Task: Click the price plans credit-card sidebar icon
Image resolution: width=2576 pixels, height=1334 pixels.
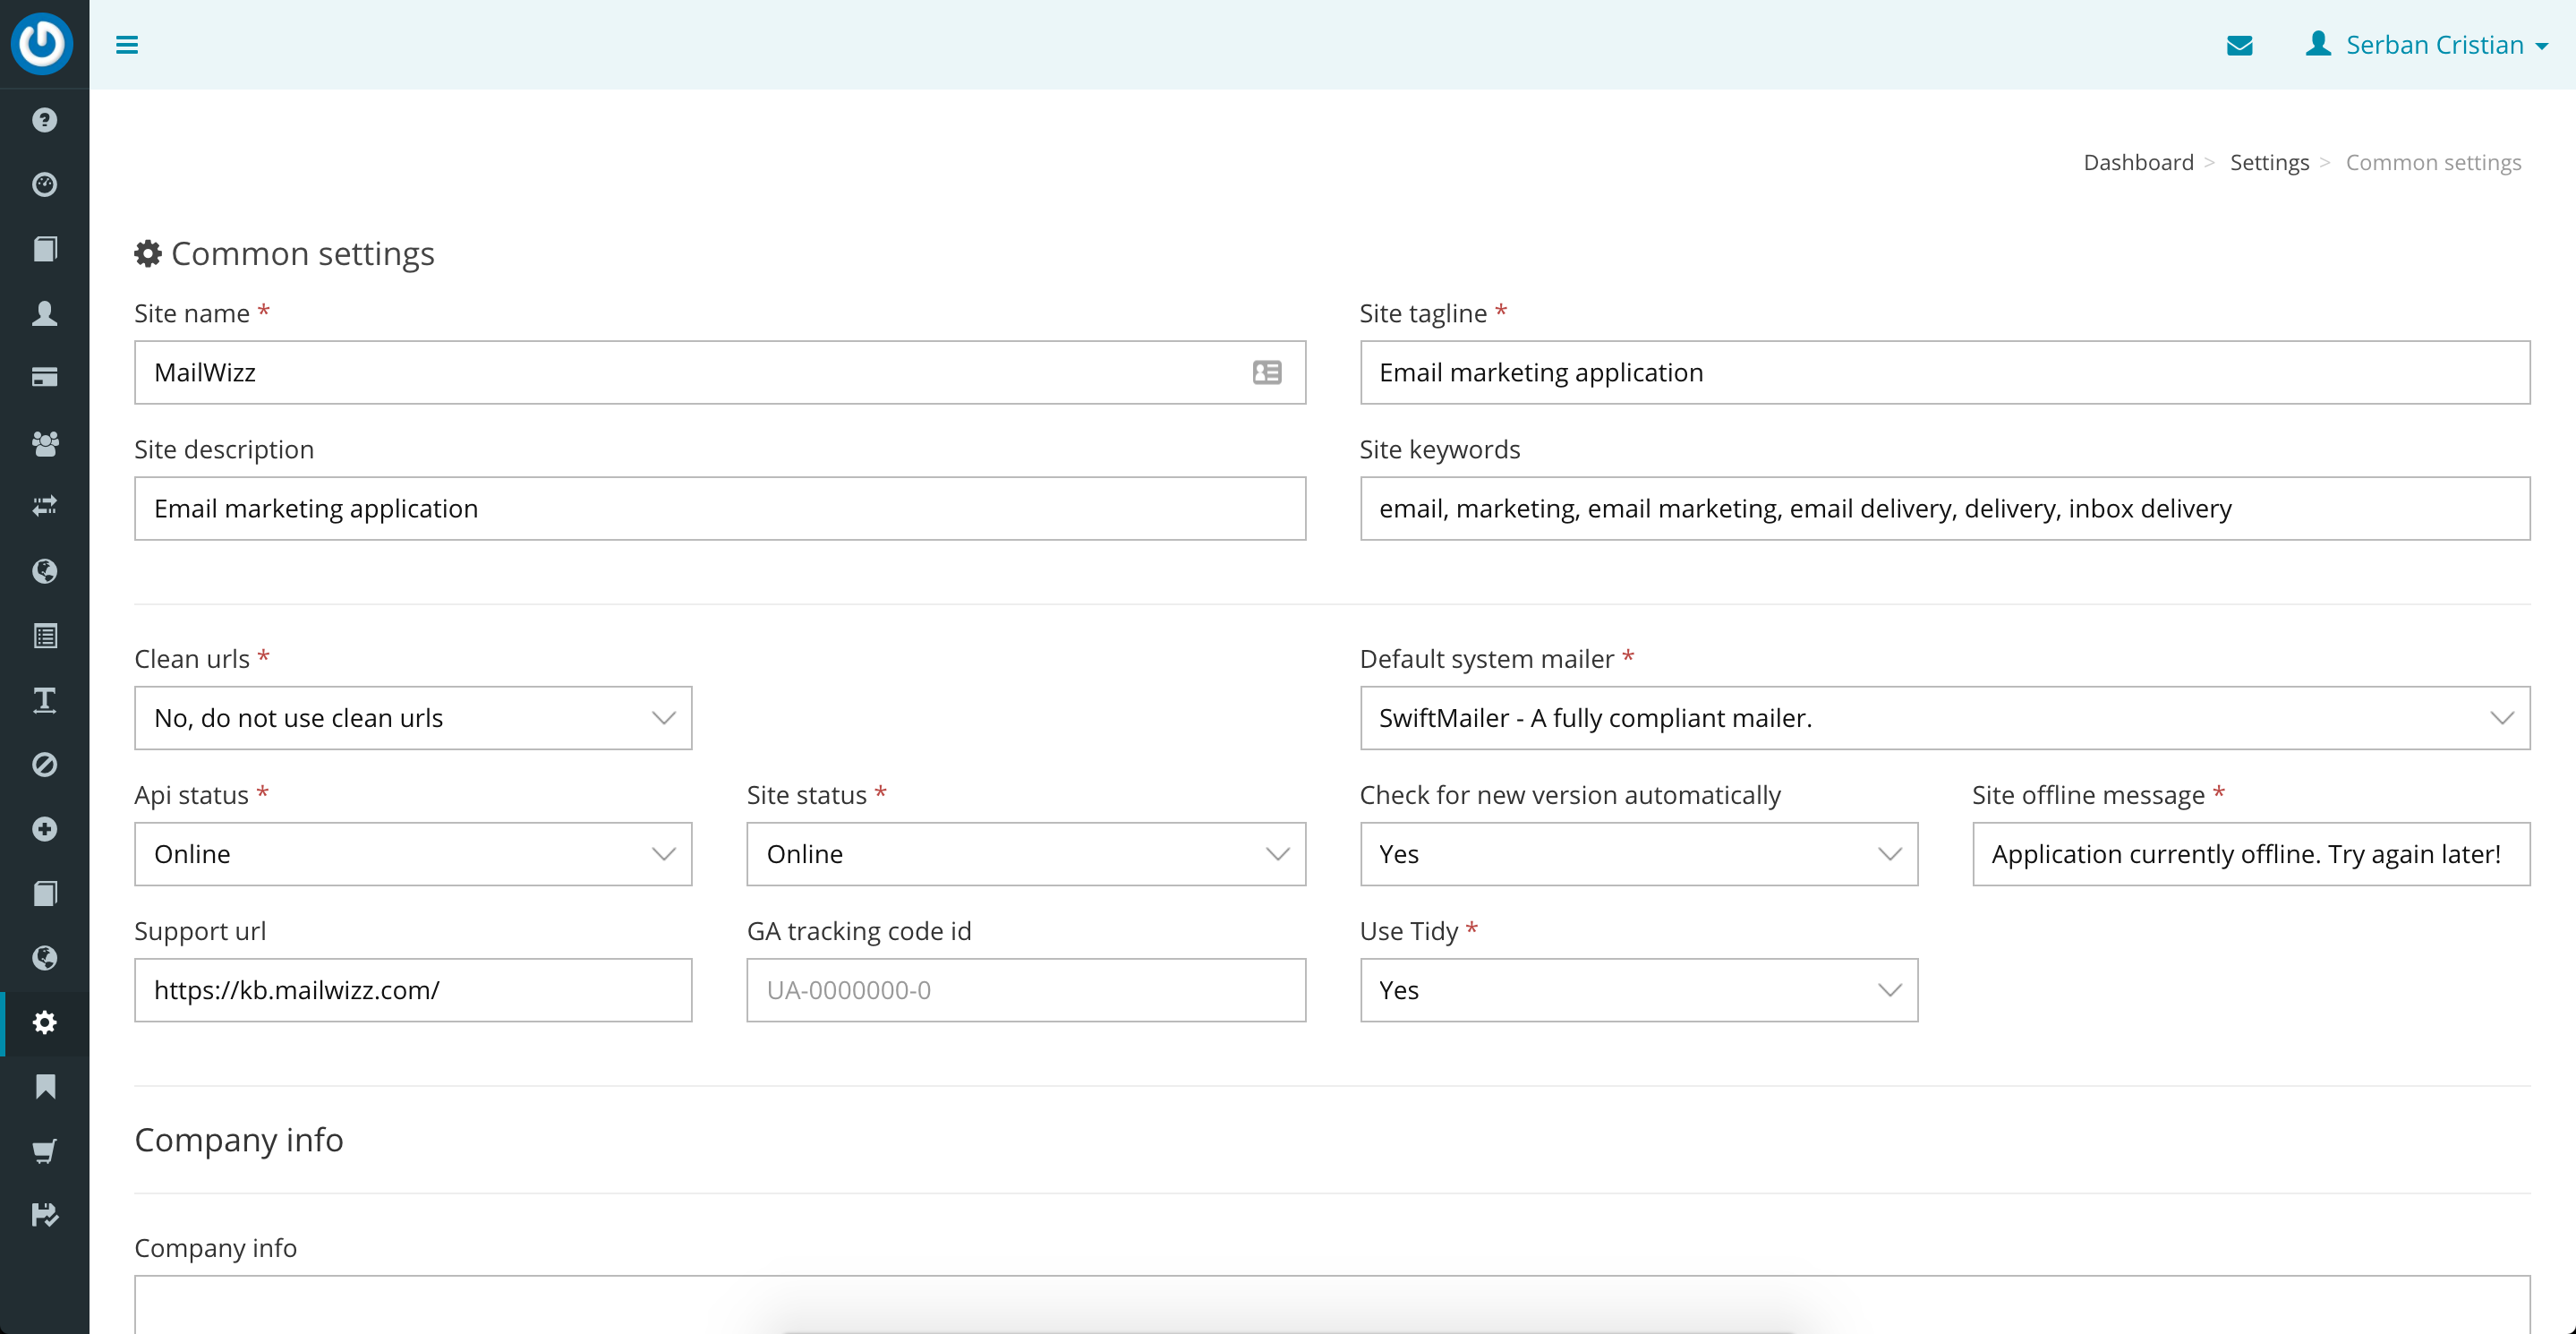Action: coord(44,377)
